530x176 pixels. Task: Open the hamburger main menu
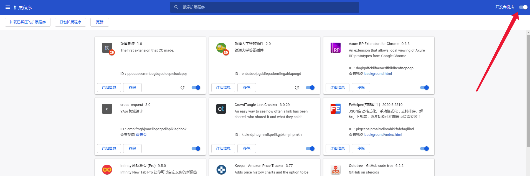[8, 7]
